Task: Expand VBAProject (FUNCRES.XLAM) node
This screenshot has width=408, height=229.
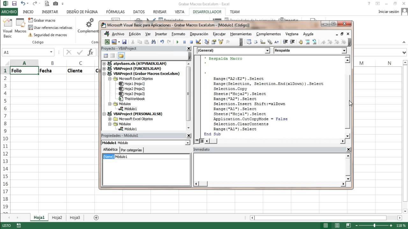Action: pos(104,69)
